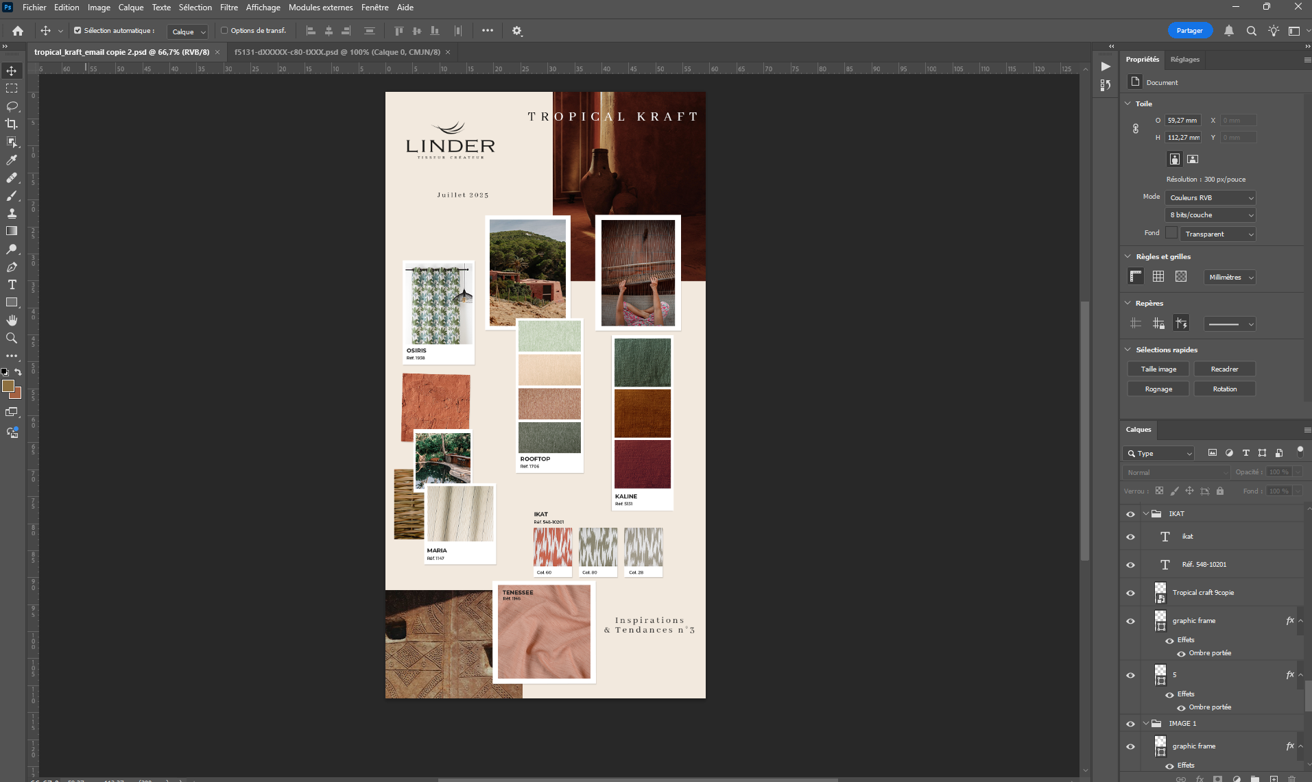Select the Lasso tool
Image resolution: width=1312 pixels, height=782 pixels.
click(12, 106)
